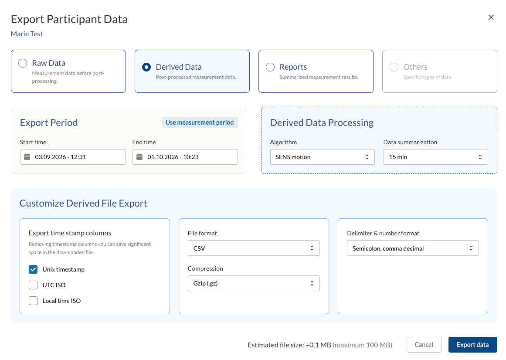This screenshot has height=360, width=506.
Task: Click the Raw Data description text
Action: [68, 77]
